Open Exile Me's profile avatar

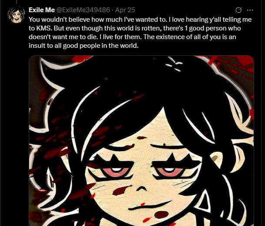pyautogui.click(x=17, y=15)
